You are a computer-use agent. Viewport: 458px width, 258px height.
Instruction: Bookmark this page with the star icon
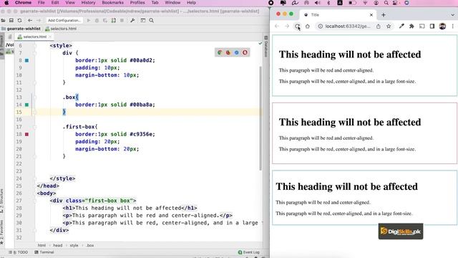[389, 27]
